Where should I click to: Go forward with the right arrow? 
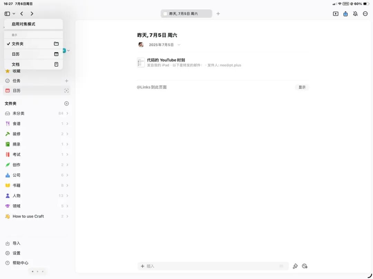(x=32, y=14)
